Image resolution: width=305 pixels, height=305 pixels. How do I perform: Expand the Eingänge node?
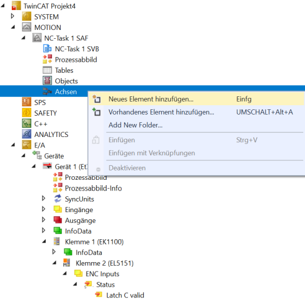click(x=44, y=209)
